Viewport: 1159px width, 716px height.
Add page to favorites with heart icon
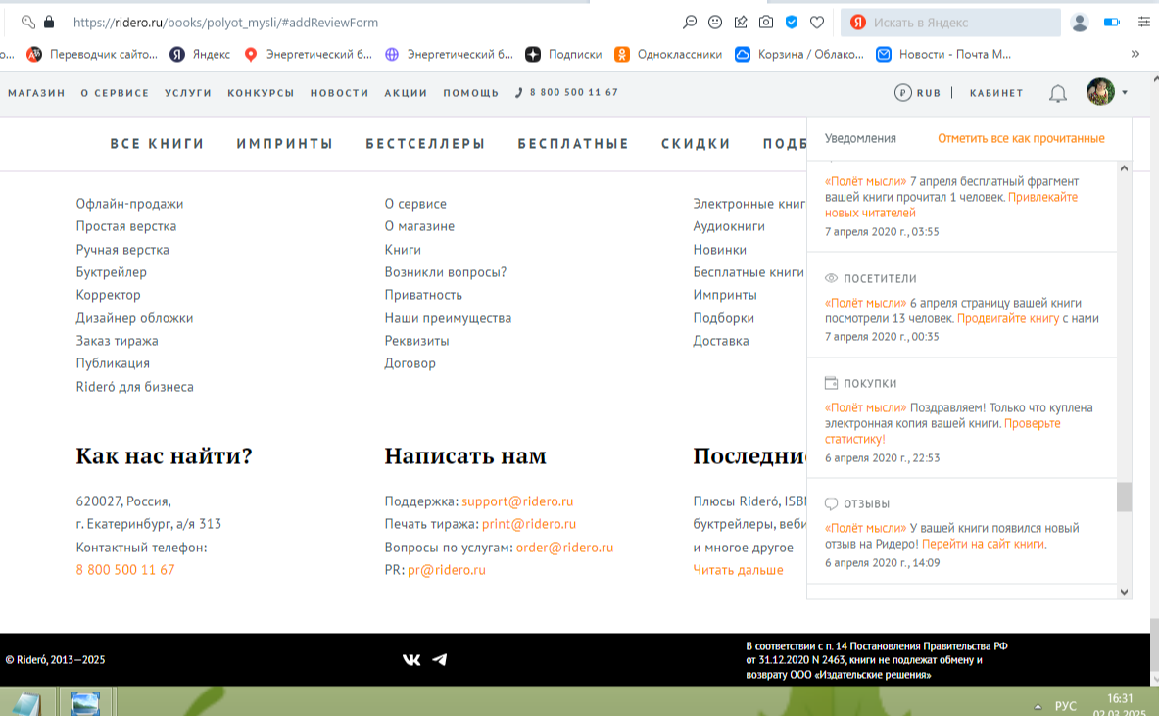[x=817, y=23]
